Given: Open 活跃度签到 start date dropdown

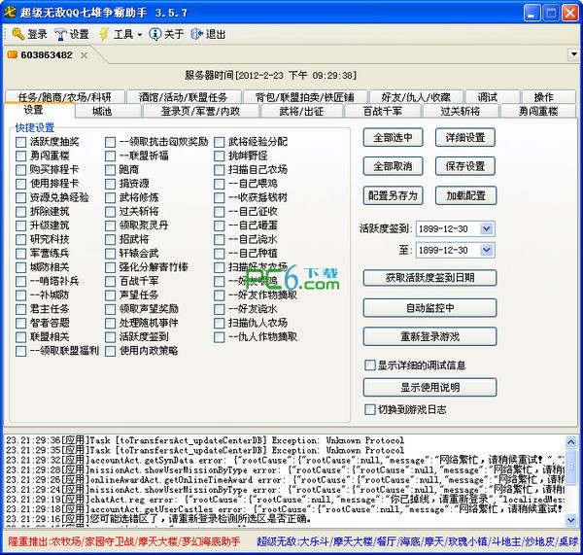Looking at the screenshot, I should pos(487,228).
